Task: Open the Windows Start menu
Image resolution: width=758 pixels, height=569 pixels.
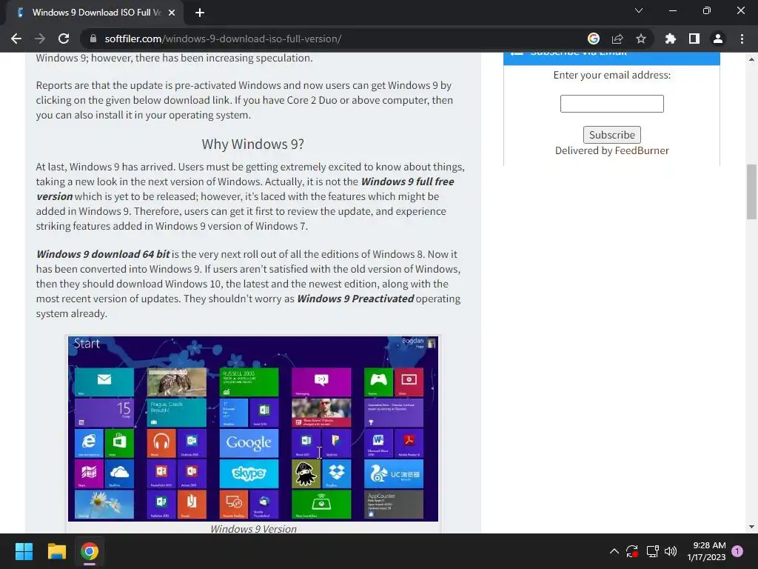Action: [x=24, y=551]
